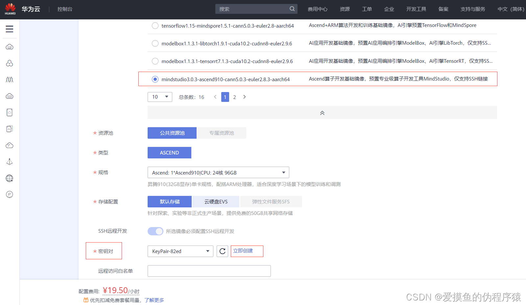Toggle the SSH remote development switch
The width and height of the screenshot is (526, 305).
pos(155,231)
